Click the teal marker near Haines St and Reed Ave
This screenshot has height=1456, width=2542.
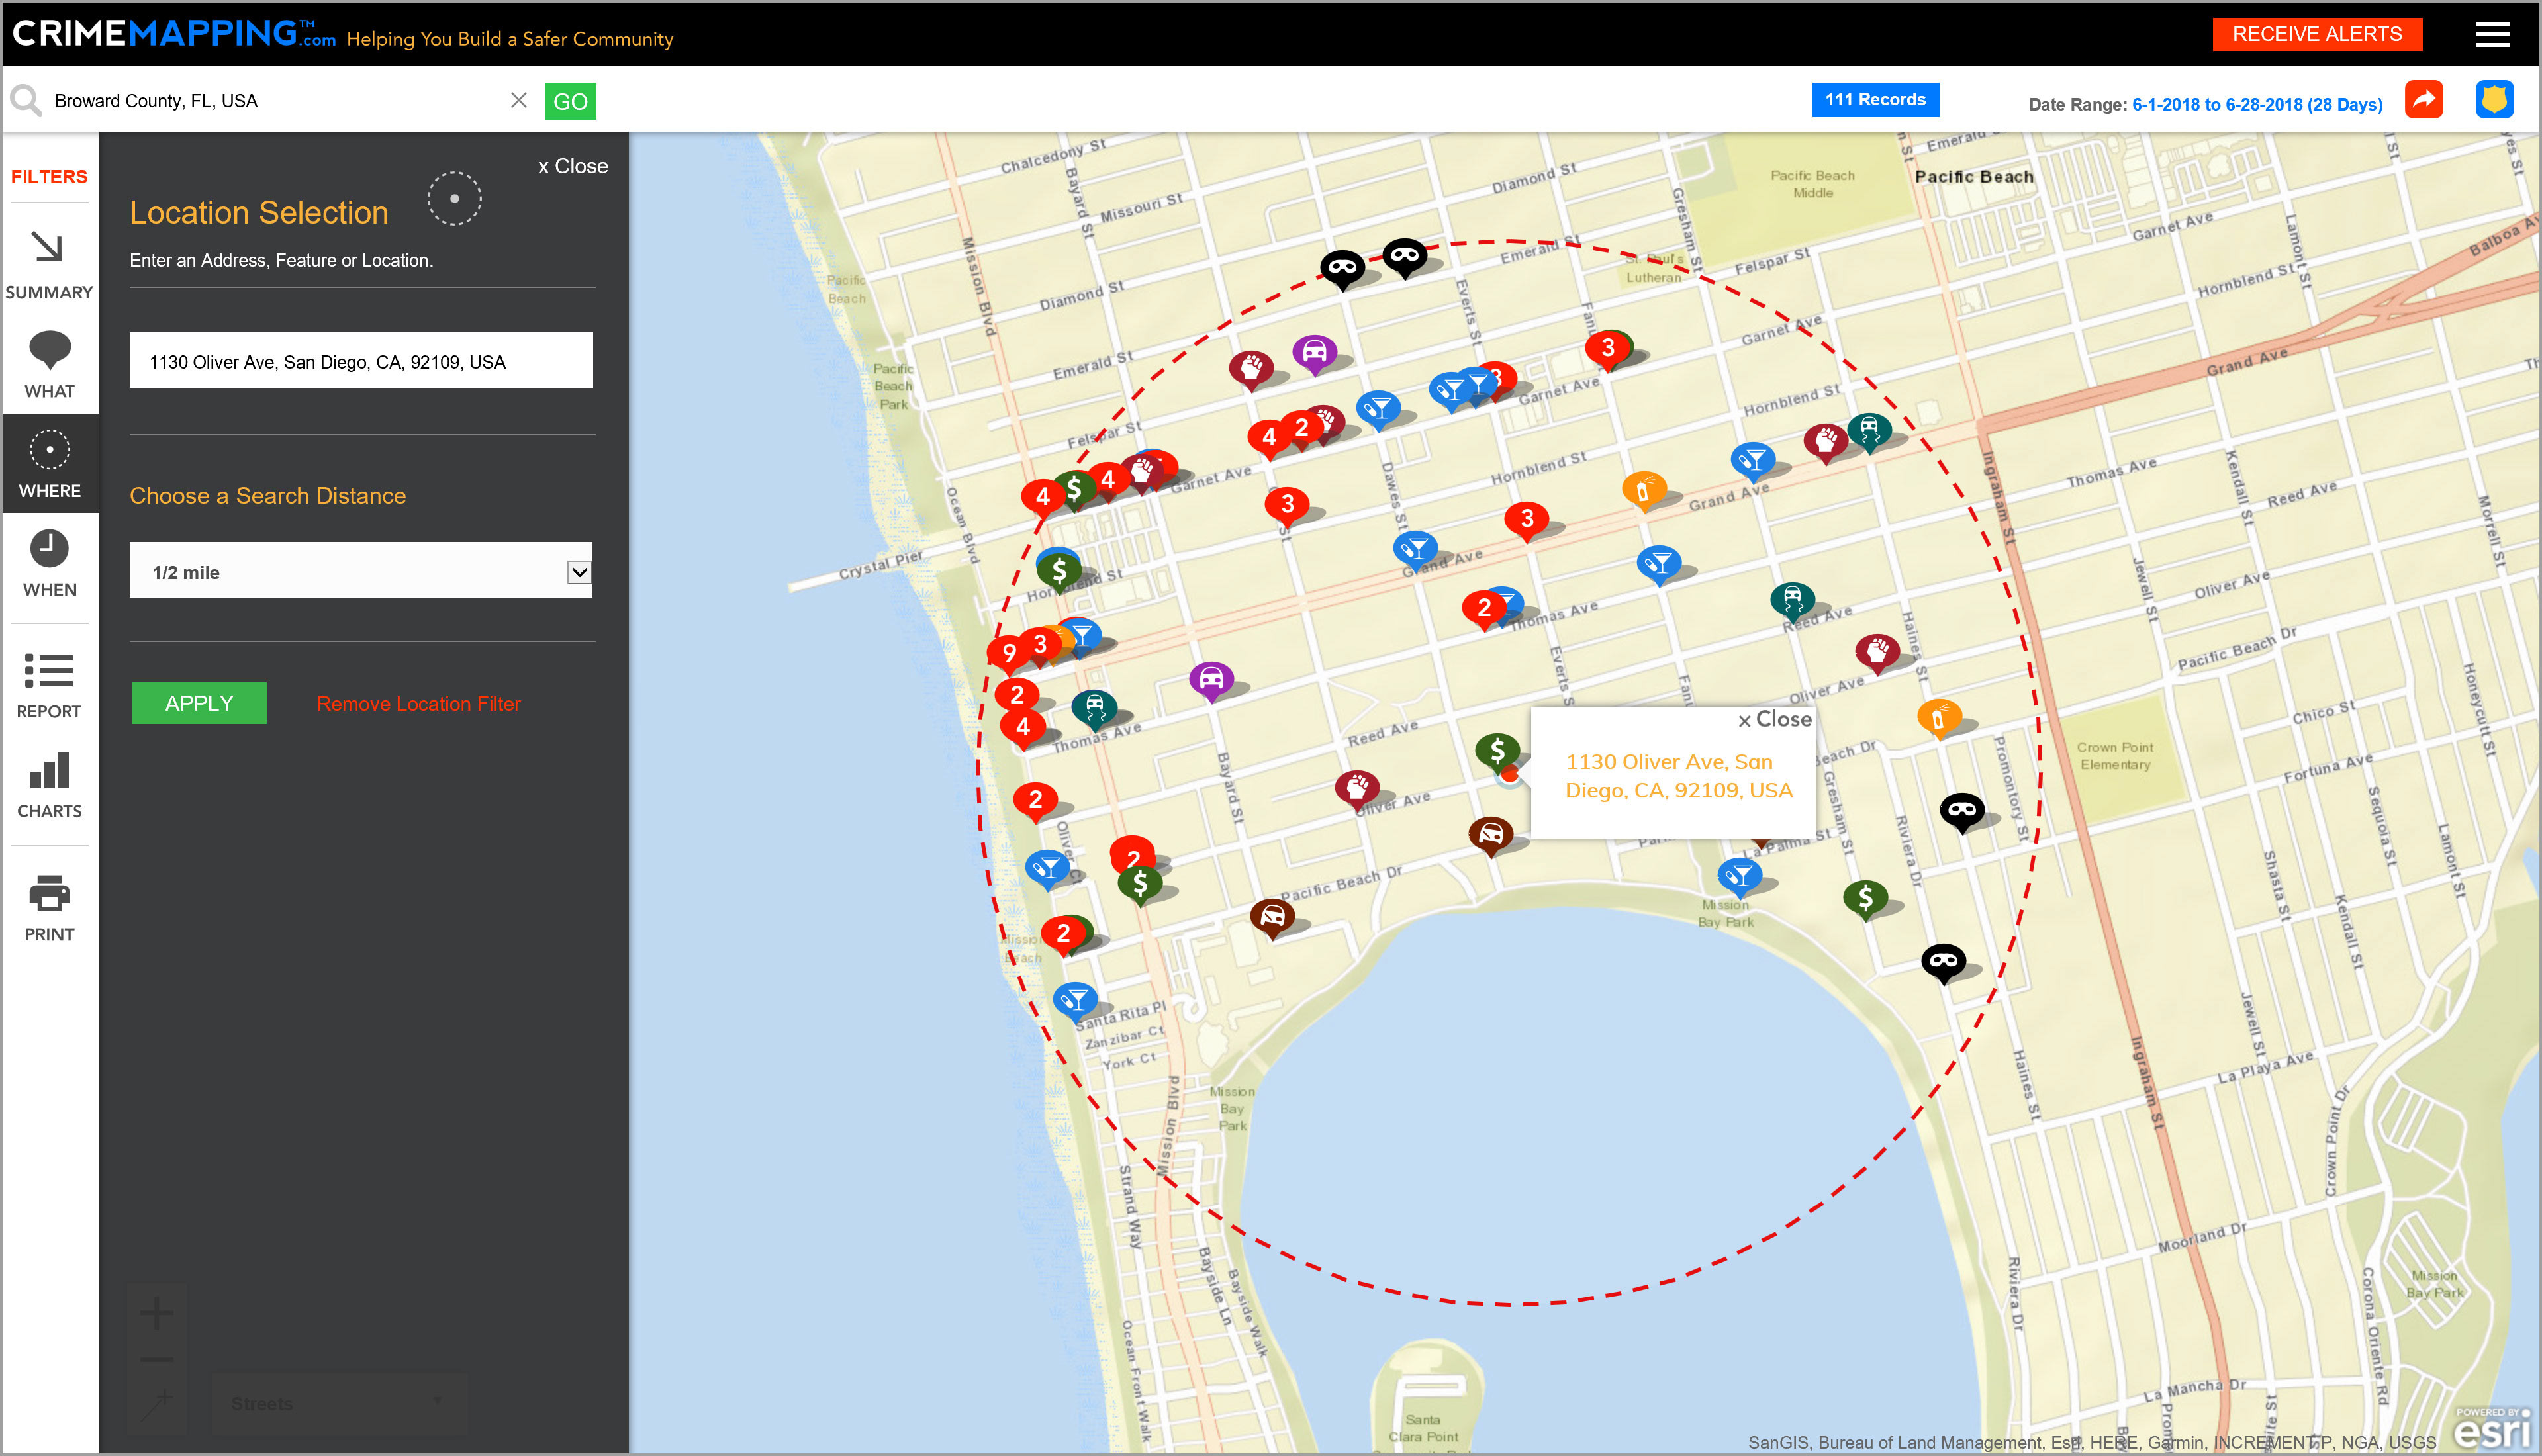1792,600
